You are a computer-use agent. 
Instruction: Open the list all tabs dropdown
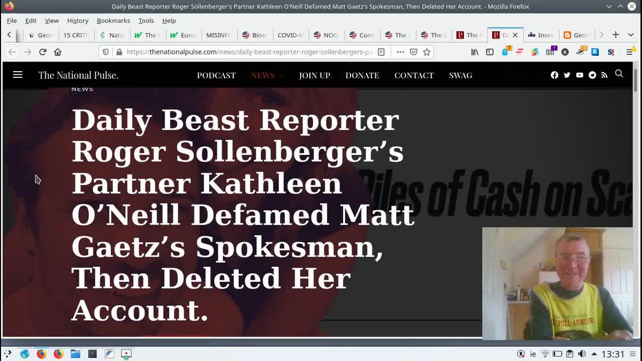(630, 35)
